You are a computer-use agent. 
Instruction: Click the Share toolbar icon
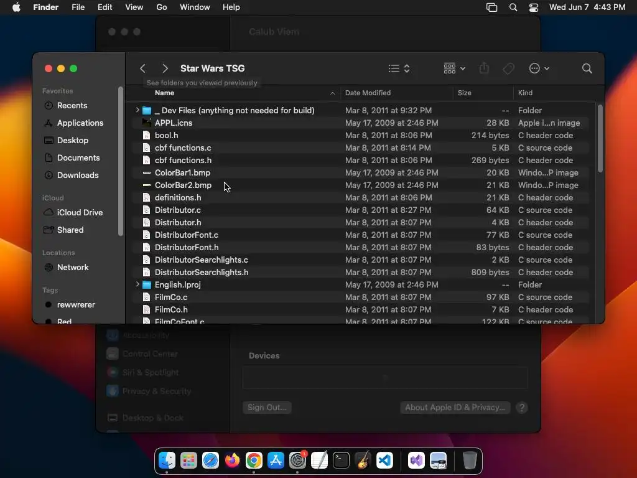click(x=484, y=68)
